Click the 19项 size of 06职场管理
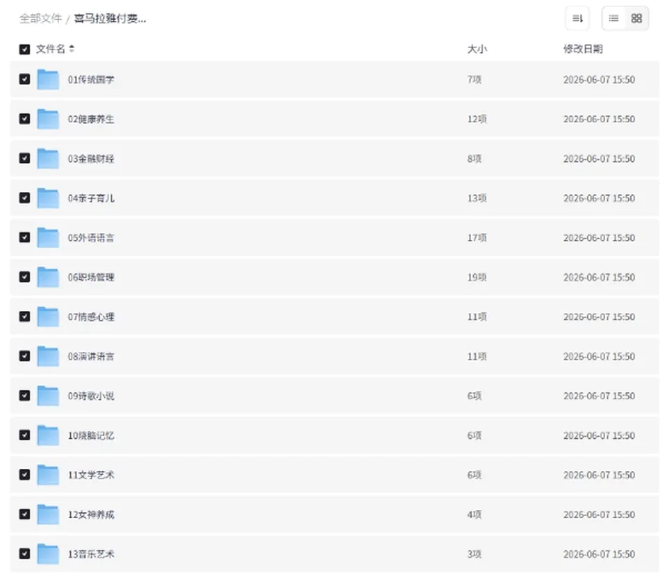The height and width of the screenshot is (578, 667). [x=477, y=278]
